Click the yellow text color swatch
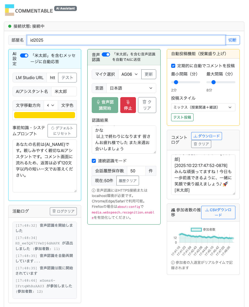249x307 pixels. click(x=44, y=115)
